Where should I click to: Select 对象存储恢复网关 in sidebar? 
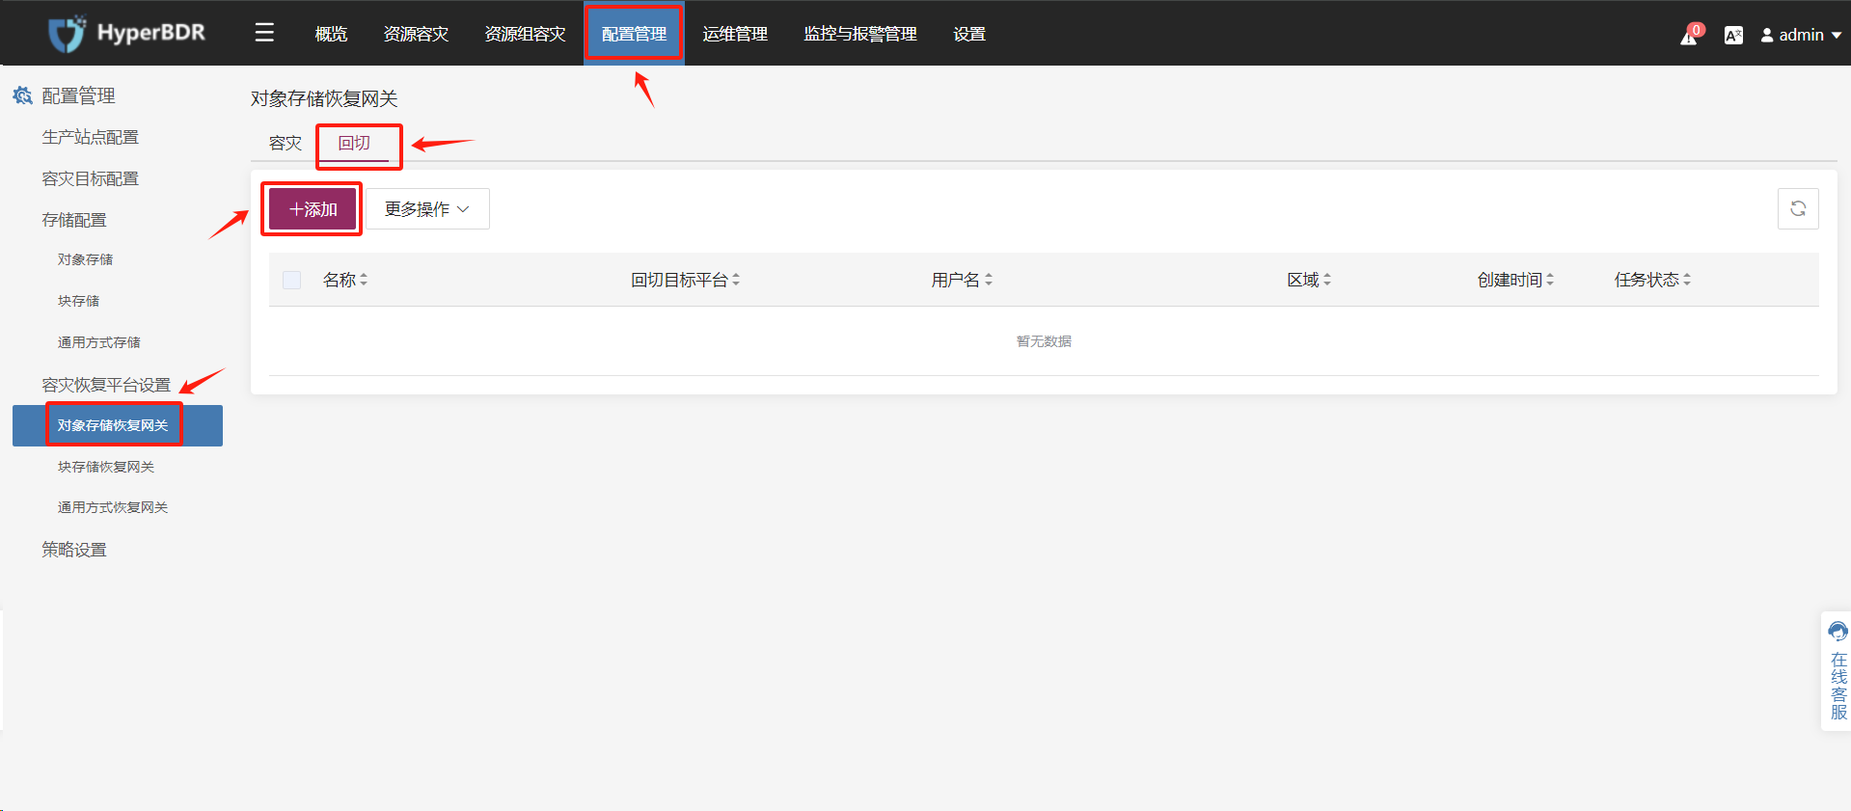pos(118,425)
